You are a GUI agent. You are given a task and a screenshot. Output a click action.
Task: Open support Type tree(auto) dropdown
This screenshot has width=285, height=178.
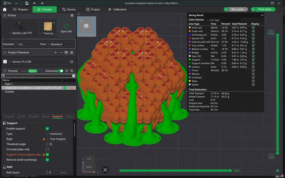click(x=56, y=134)
